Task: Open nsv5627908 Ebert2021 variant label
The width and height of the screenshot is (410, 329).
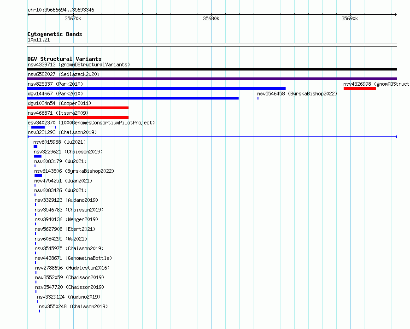Action: 65,229
